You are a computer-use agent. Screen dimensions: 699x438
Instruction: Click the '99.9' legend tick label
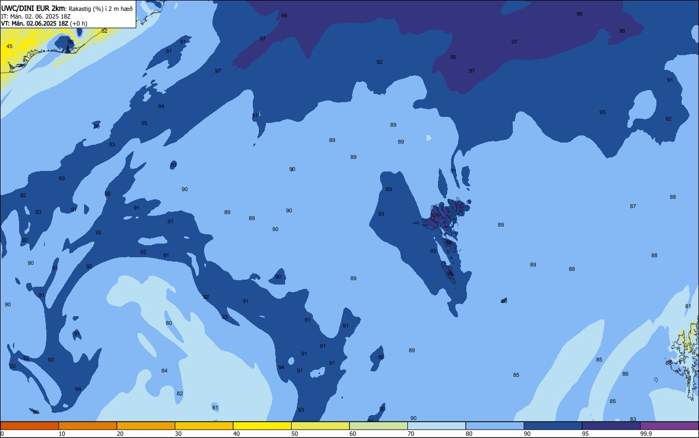click(646, 434)
